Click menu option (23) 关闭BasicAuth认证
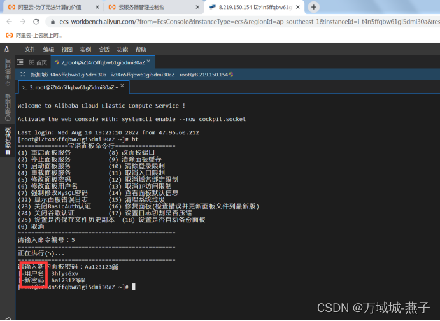Image resolution: width=440 pixels, height=321 pixels. tap(54, 206)
